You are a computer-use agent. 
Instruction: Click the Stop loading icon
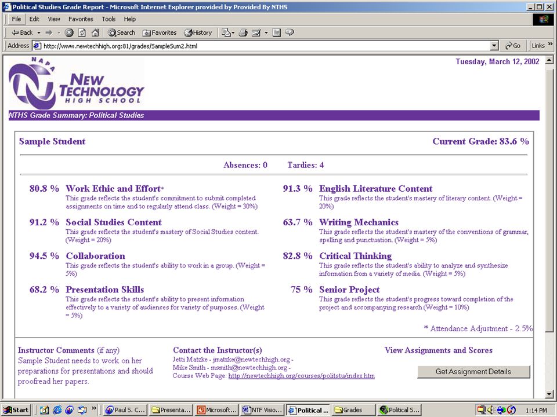point(69,32)
